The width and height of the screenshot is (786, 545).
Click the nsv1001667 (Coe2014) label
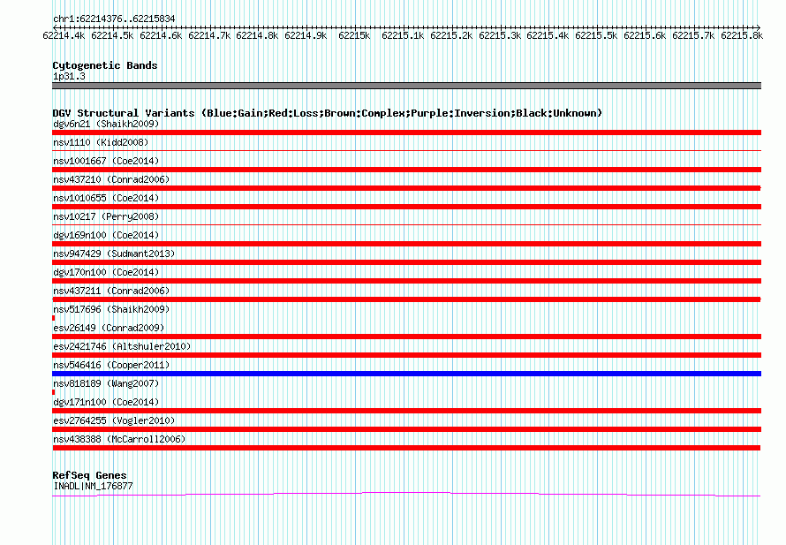coord(106,161)
